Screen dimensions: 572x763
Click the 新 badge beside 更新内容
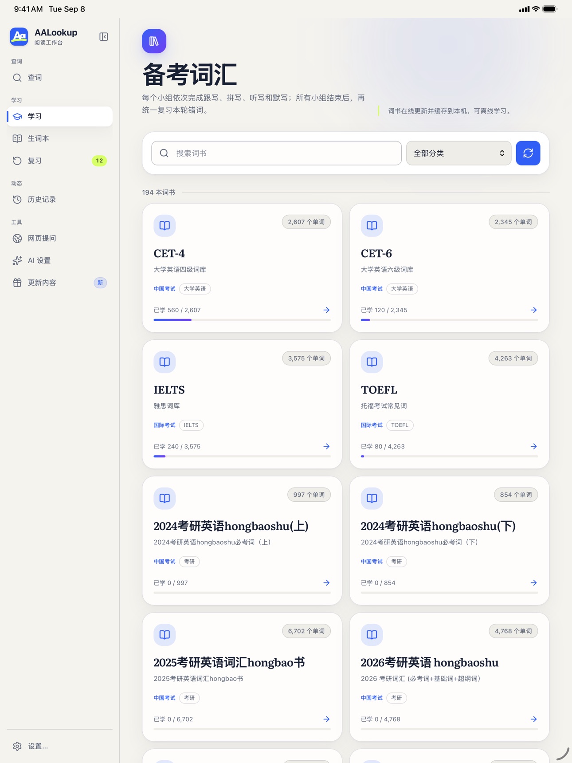tap(100, 283)
